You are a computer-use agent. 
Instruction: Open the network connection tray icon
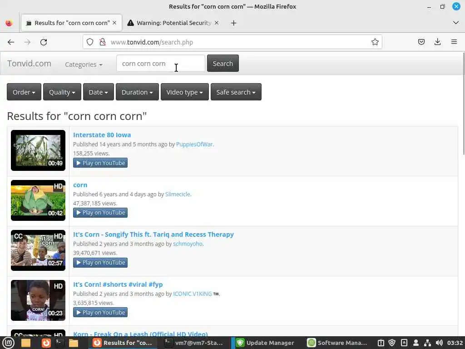coord(427,343)
